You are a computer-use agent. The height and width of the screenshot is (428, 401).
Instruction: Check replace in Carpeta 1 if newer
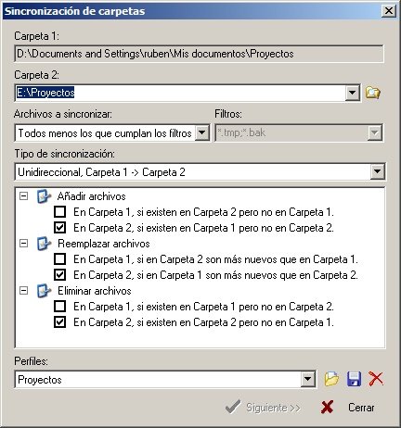pos(59,259)
